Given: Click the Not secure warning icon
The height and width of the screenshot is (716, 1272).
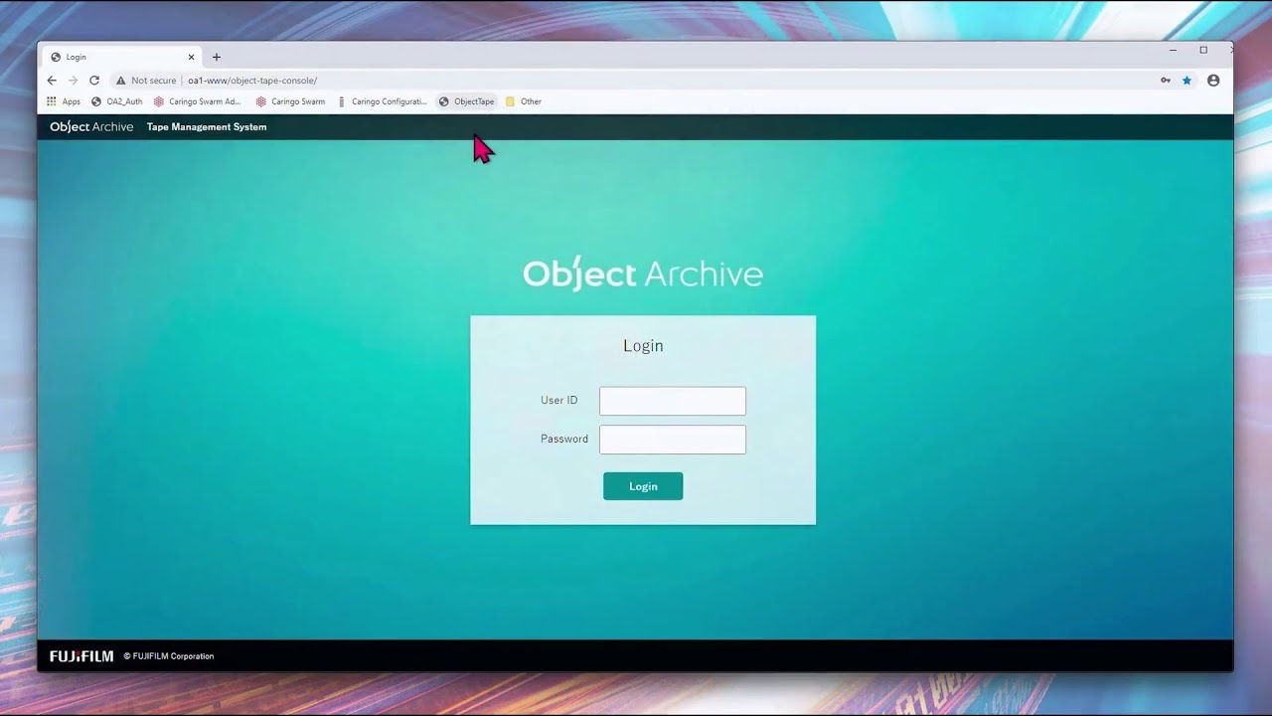Looking at the screenshot, I should tap(121, 81).
